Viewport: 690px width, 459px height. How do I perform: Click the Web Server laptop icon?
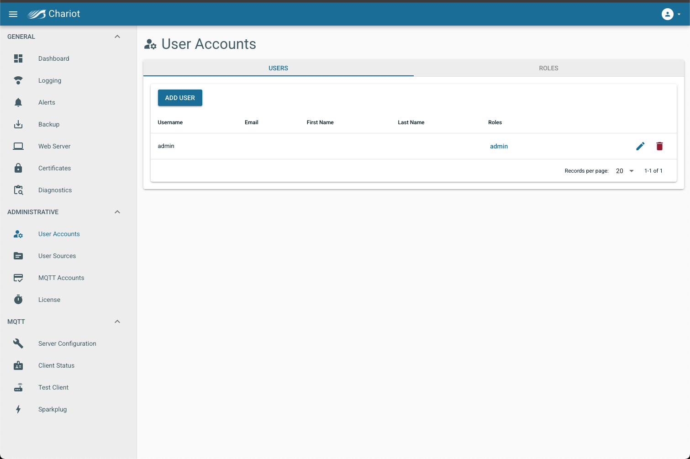(18, 146)
